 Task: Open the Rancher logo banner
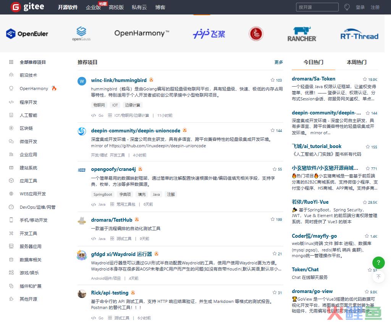coord(302,34)
